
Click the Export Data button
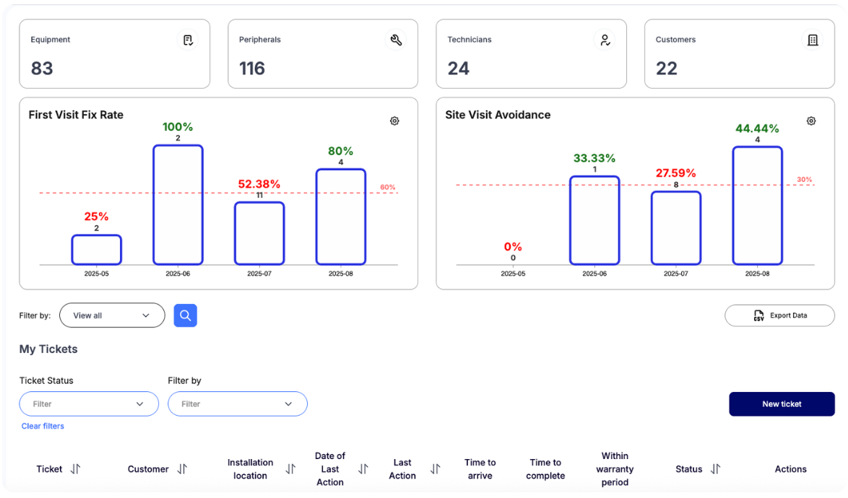coord(779,315)
